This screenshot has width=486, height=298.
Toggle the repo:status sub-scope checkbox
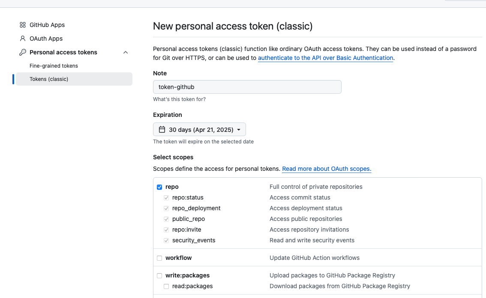(x=166, y=198)
